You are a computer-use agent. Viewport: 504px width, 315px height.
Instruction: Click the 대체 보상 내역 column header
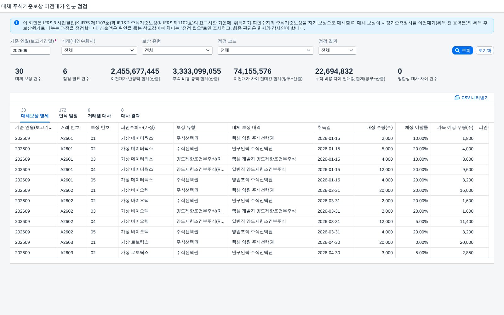pyautogui.click(x=272, y=128)
